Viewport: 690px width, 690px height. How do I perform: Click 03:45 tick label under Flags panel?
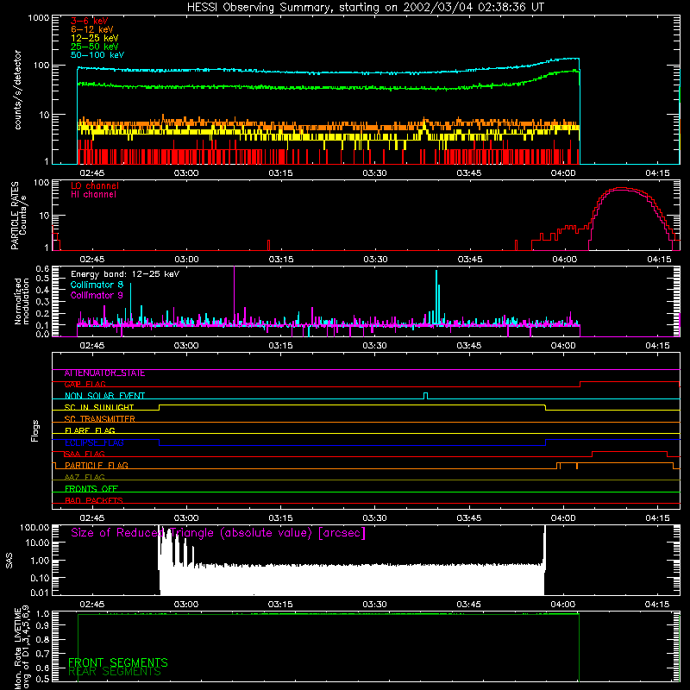pos(469,518)
